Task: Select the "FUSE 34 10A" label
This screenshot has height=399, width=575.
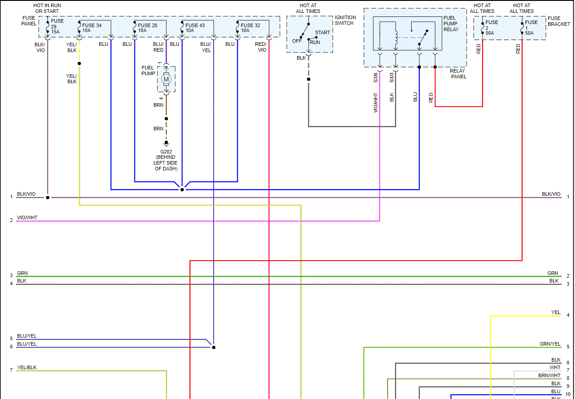Action: [x=92, y=28]
